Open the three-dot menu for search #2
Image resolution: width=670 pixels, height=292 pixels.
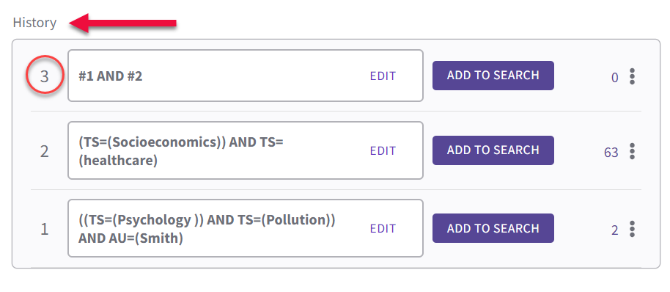[x=632, y=151]
